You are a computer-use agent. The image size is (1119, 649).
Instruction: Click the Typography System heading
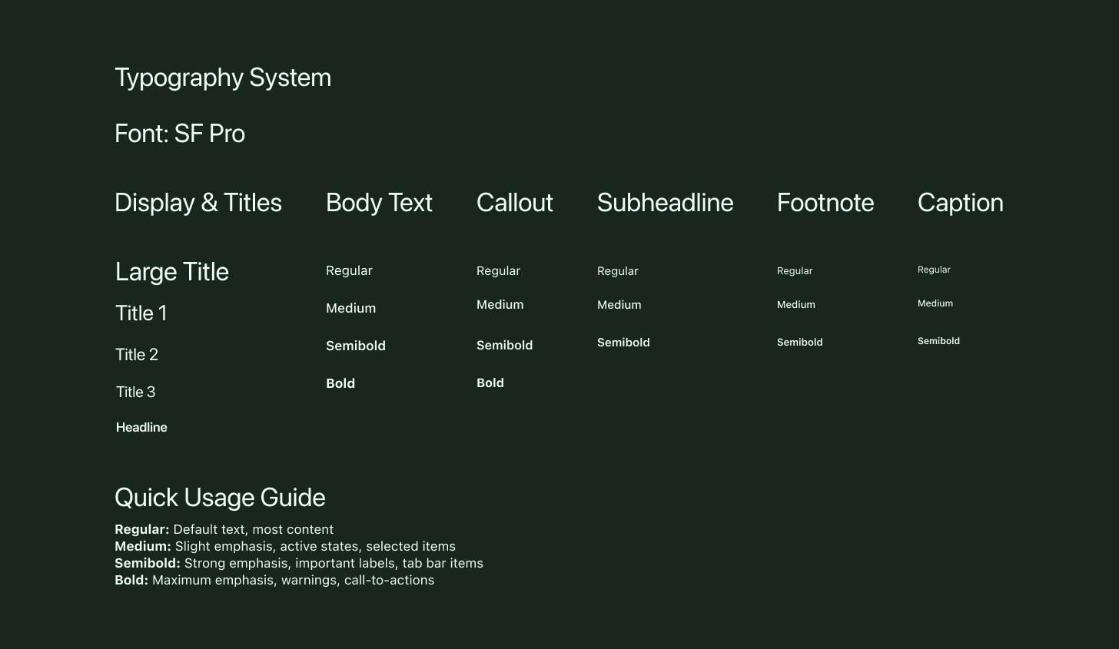pos(223,78)
